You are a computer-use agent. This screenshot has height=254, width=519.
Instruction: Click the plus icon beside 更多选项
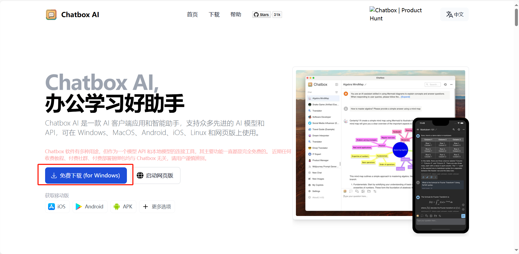click(145, 206)
